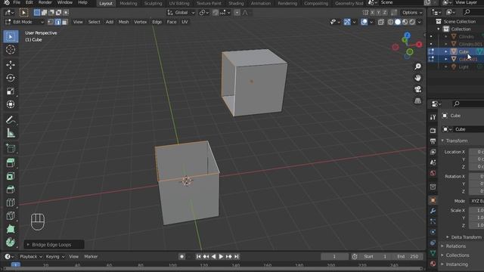Switch to the Modeling workspace tab
Screen dimensions: 484x272
pyautogui.click(x=128, y=3)
